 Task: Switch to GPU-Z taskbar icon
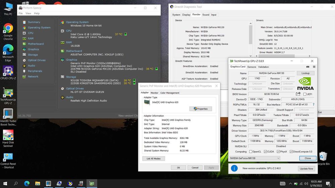click(x=92, y=183)
